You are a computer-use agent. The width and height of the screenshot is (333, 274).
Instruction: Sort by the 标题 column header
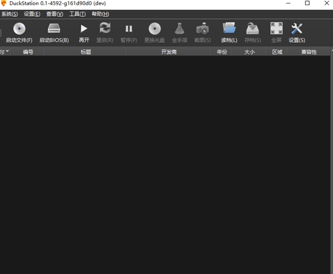point(85,52)
